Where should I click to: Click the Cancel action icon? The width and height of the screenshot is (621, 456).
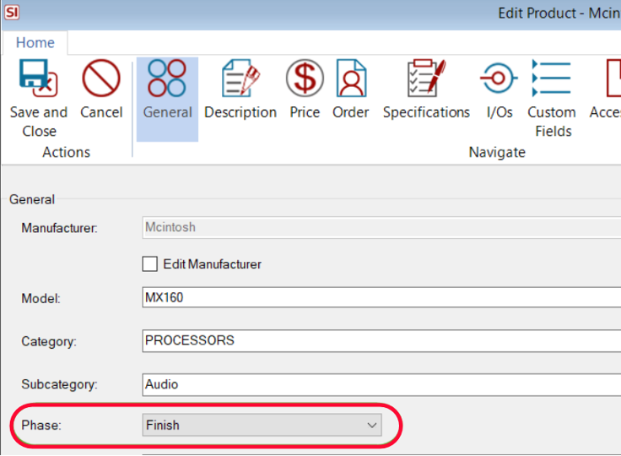tap(101, 79)
